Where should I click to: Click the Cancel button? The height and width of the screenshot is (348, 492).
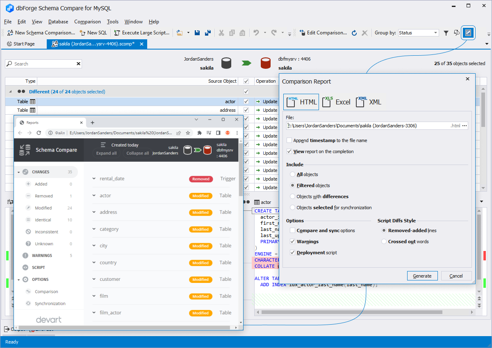click(456, 276)
